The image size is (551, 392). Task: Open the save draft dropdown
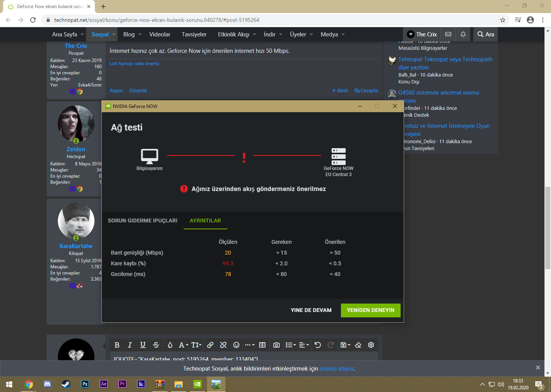click(345, 345)
